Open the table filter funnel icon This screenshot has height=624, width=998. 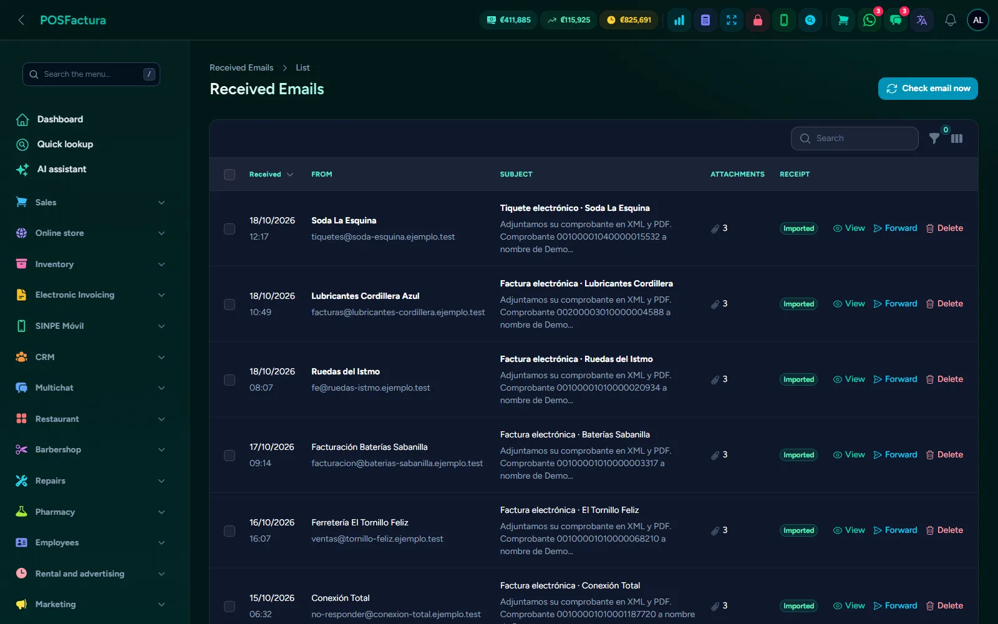934,139
